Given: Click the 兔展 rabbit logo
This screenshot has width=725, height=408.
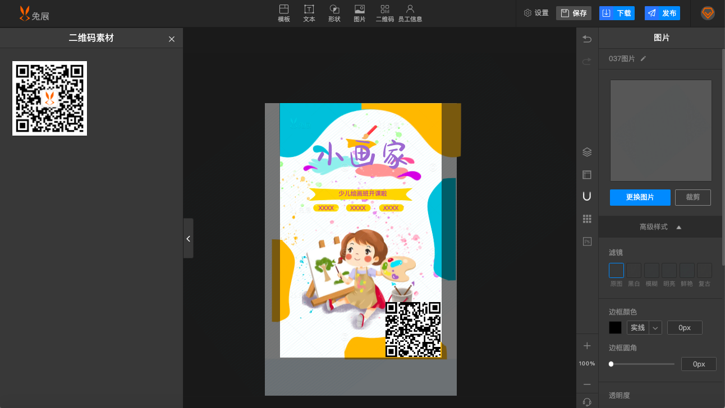Looking at the screenshot, I should [34, 13].
